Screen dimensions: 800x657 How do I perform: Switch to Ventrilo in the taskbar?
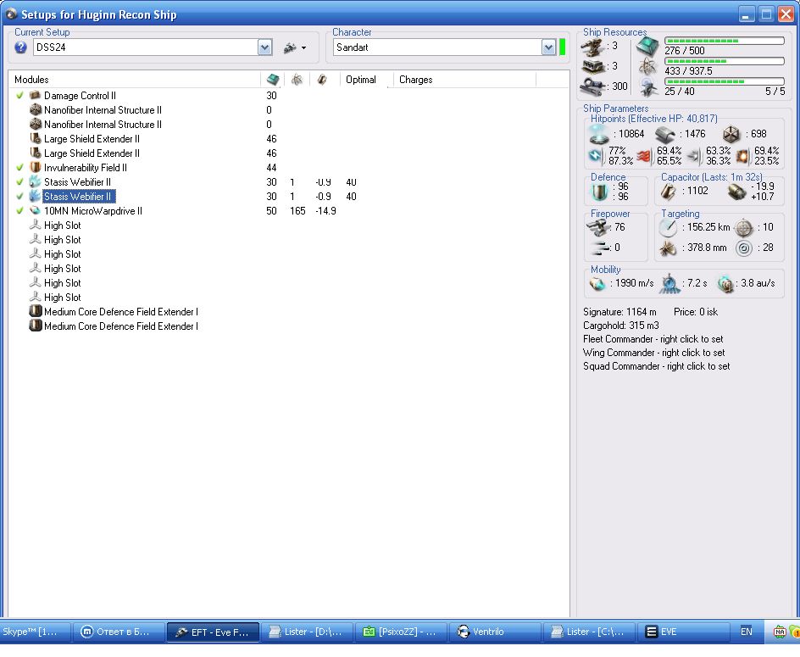click(x=494, y=632)
